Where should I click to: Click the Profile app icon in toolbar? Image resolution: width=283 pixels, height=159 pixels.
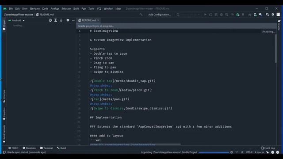232,15
